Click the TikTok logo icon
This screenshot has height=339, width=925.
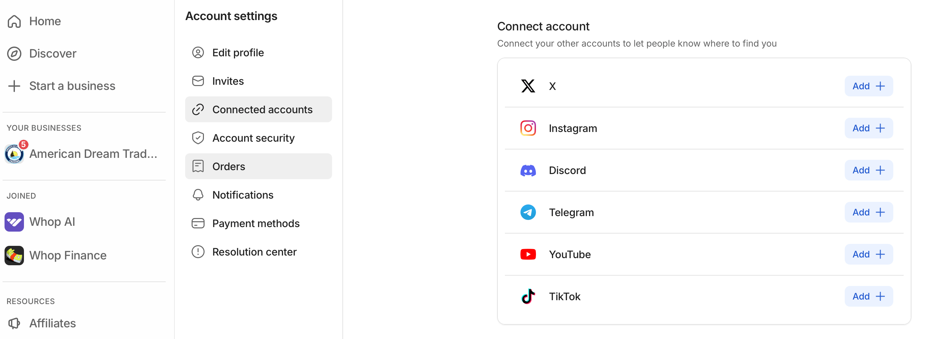528,296
